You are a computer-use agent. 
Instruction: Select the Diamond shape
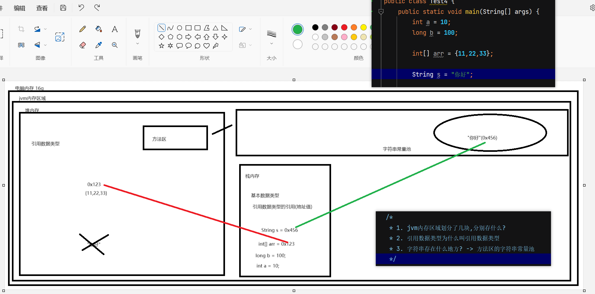coord(161,37)
